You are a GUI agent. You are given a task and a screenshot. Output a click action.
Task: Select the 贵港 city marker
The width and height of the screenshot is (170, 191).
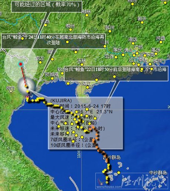(76, 52)
